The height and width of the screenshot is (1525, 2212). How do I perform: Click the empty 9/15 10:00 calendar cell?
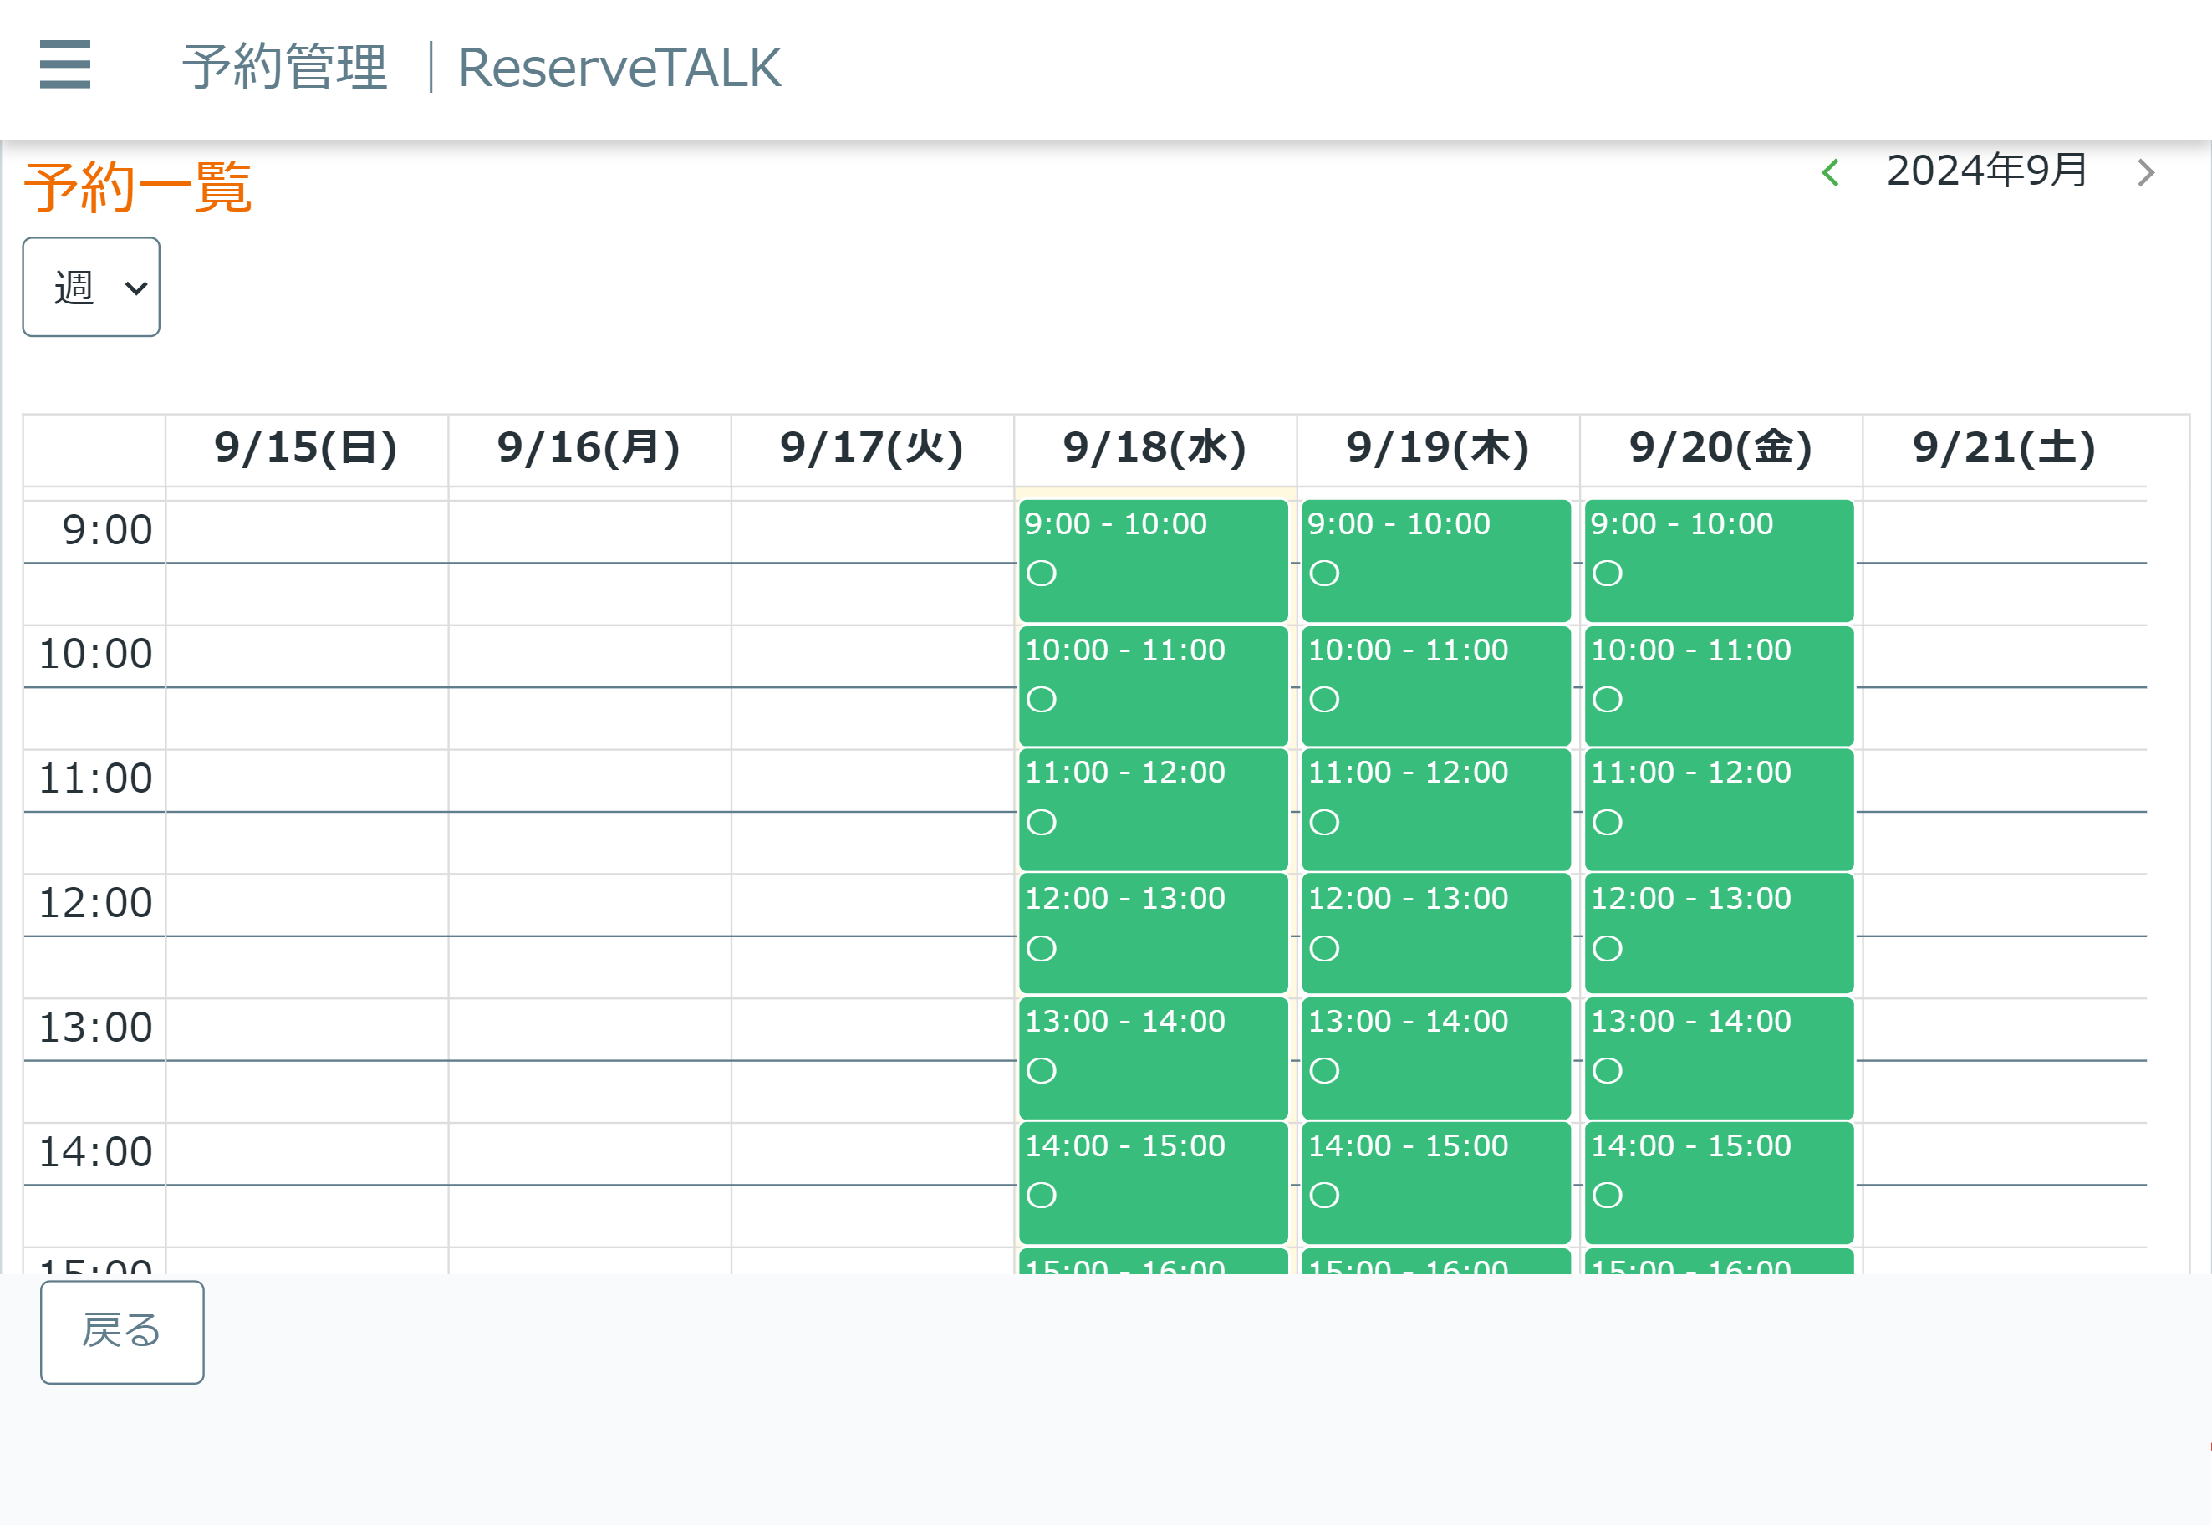306,655
